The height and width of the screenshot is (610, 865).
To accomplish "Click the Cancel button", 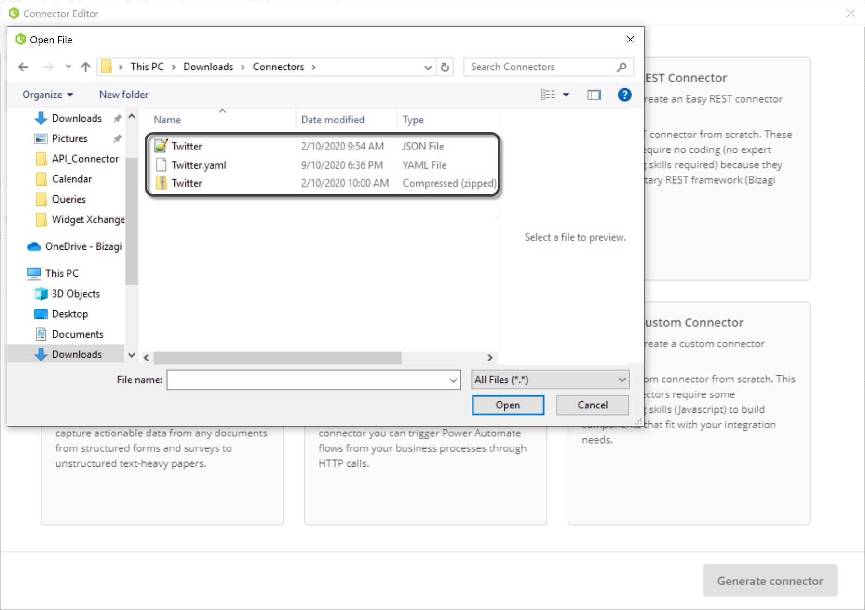I will click(x=593, y=405).
